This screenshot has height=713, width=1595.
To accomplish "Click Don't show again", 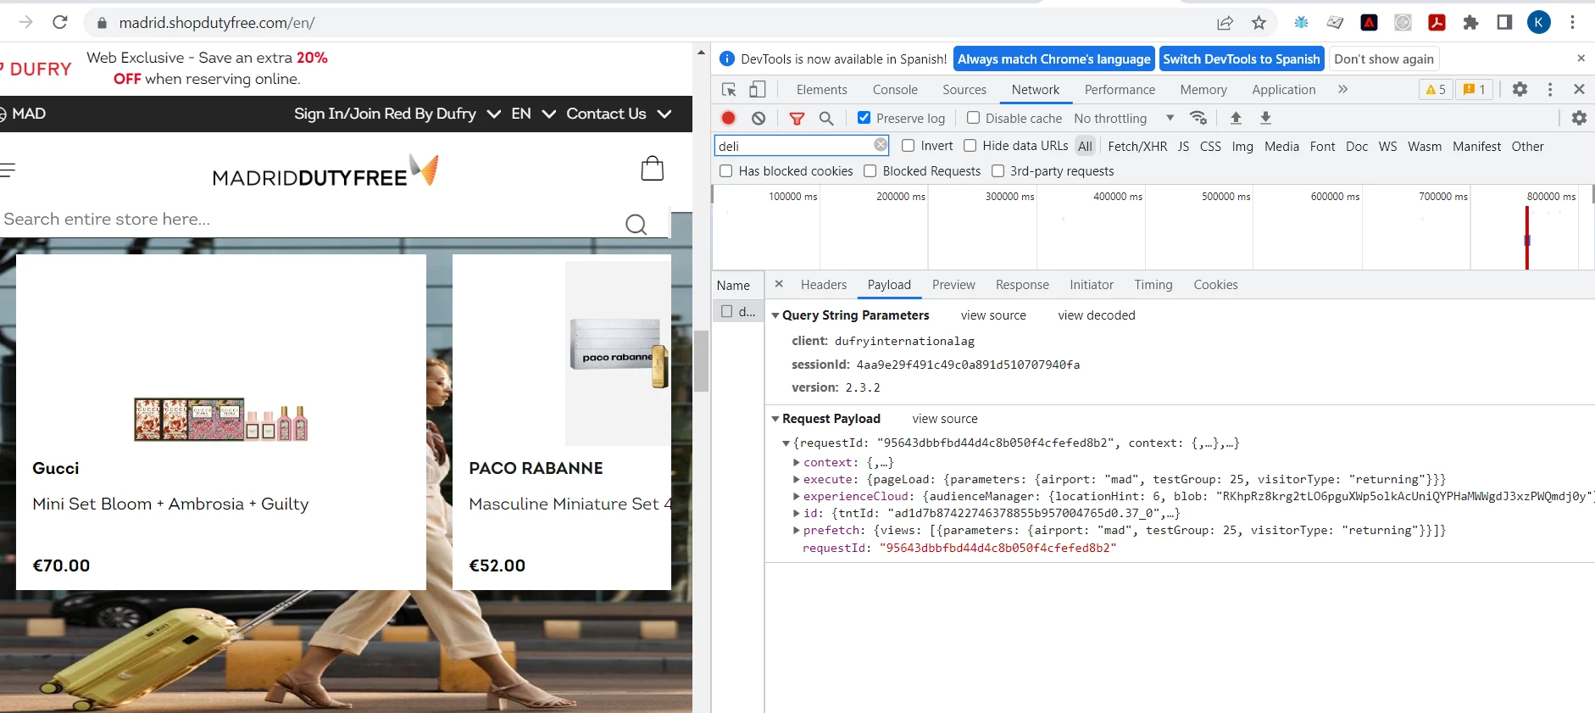I will coord(1384,58).
